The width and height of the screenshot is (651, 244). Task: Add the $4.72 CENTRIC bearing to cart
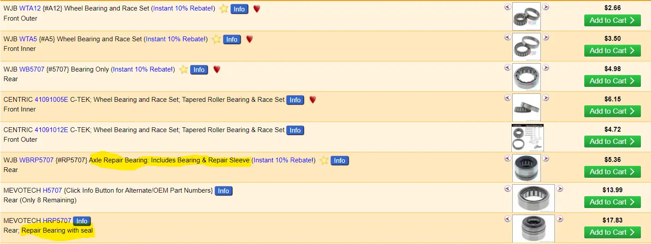tap(612, 141)
